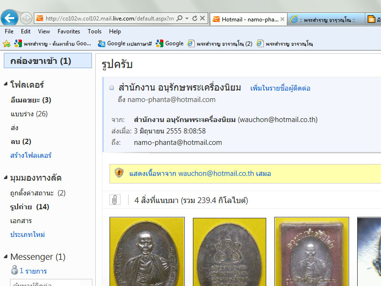Open the กล่องขาเข้า (1) inbox folder
The width and height of the screenshot is (381, 286).
48,61
